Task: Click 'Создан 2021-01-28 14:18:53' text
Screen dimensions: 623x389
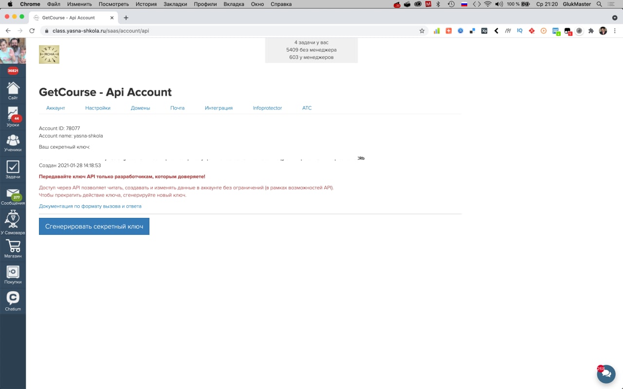Action: 70,165
